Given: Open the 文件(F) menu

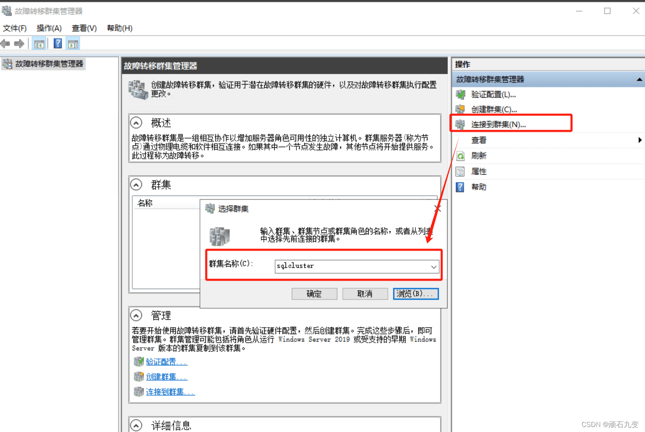Looking at the screenshot, I should coord(15,28).
